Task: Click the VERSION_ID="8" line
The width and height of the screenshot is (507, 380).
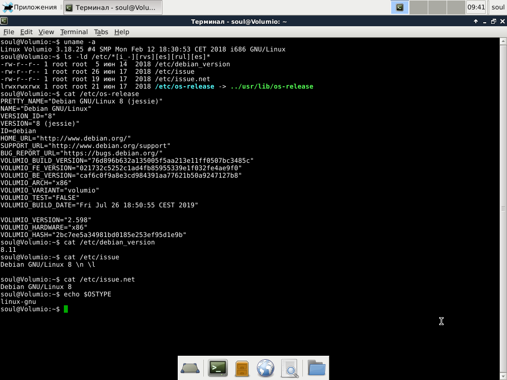Action: point(28,116)
